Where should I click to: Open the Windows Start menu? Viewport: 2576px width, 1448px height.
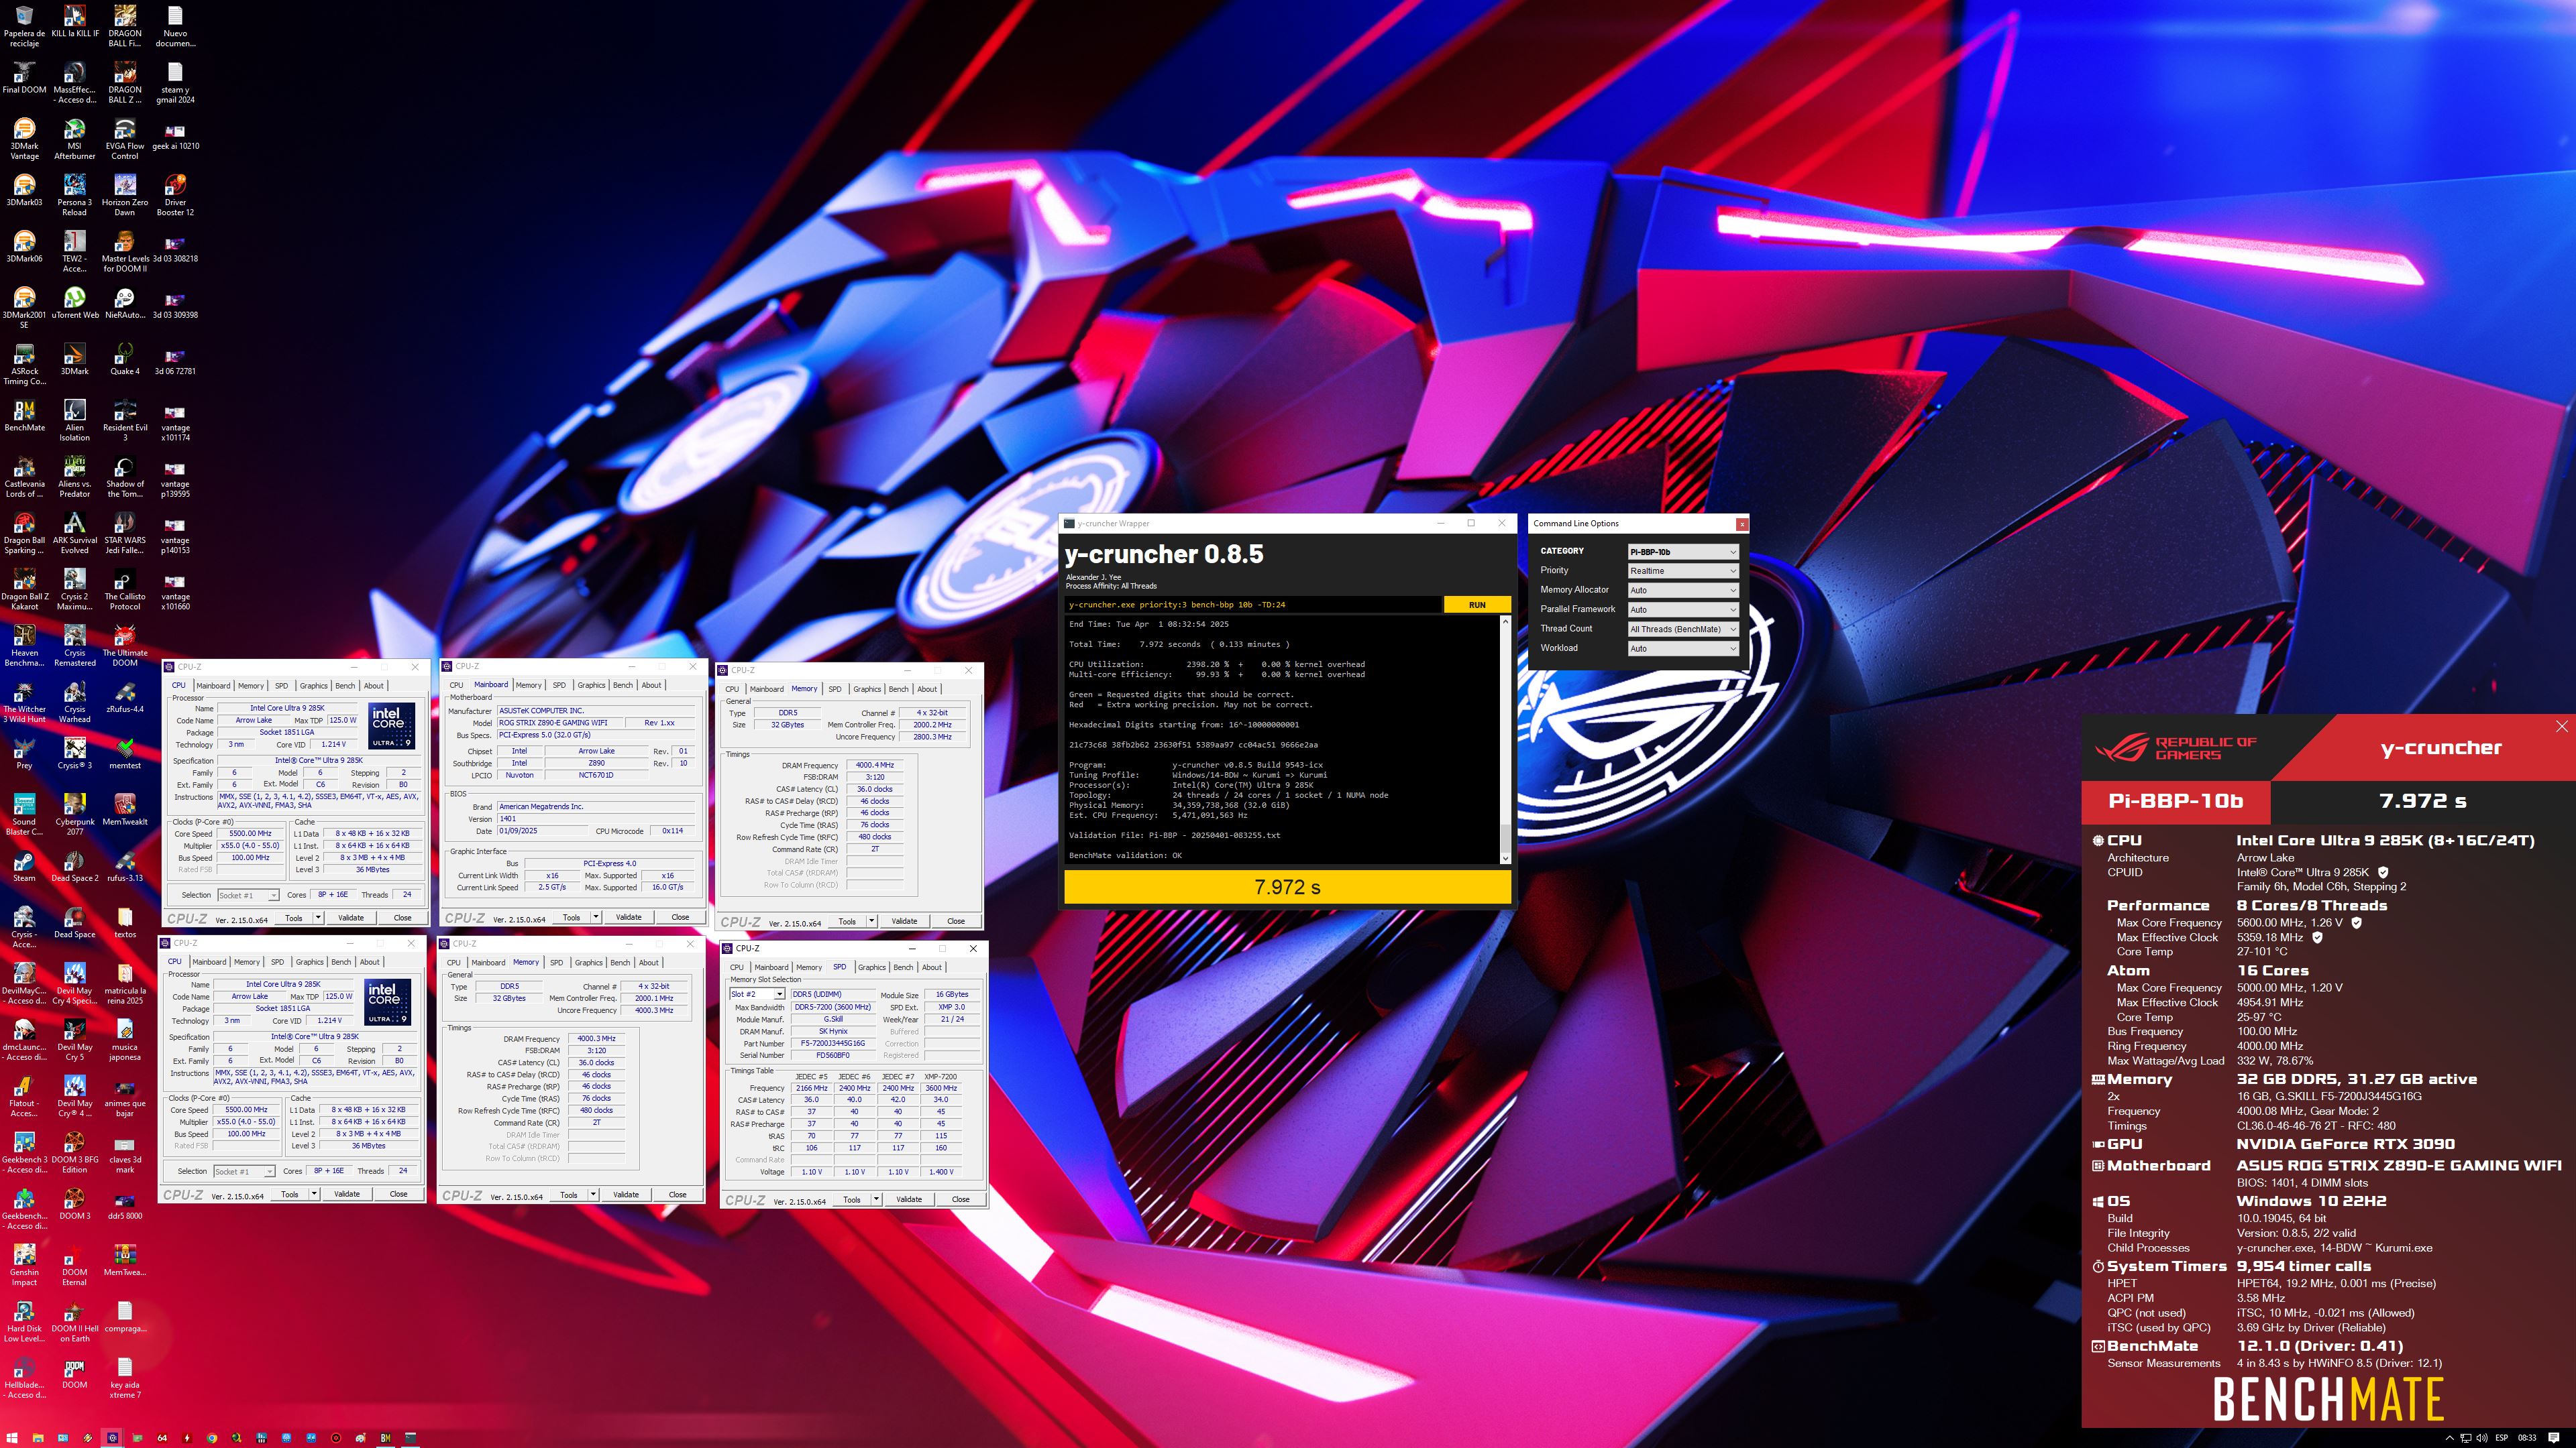12,1438
